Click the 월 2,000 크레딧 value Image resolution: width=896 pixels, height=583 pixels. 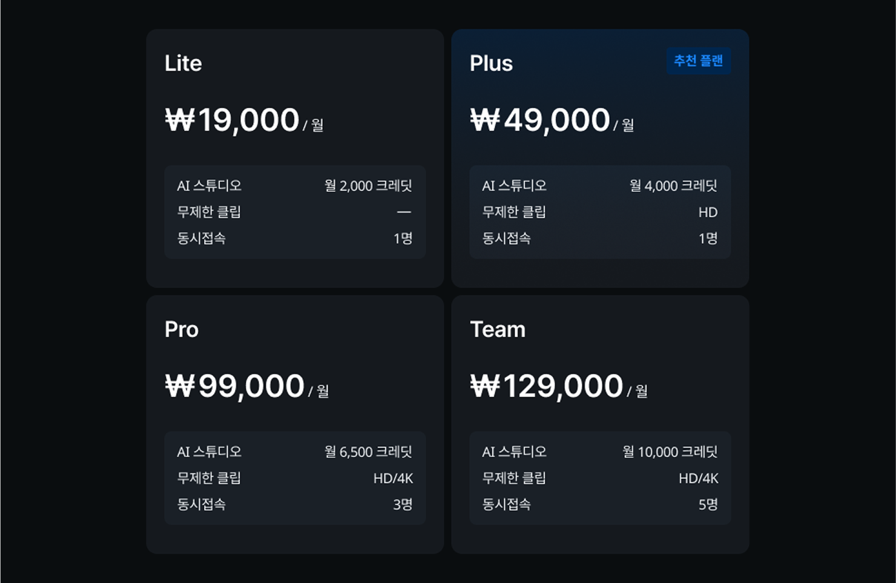pyautogui.click(x=368, y=186)
